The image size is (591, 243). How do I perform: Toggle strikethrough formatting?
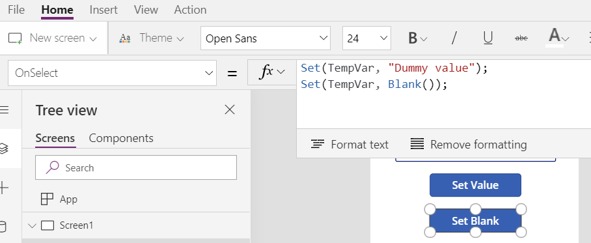tap(521, 38)
